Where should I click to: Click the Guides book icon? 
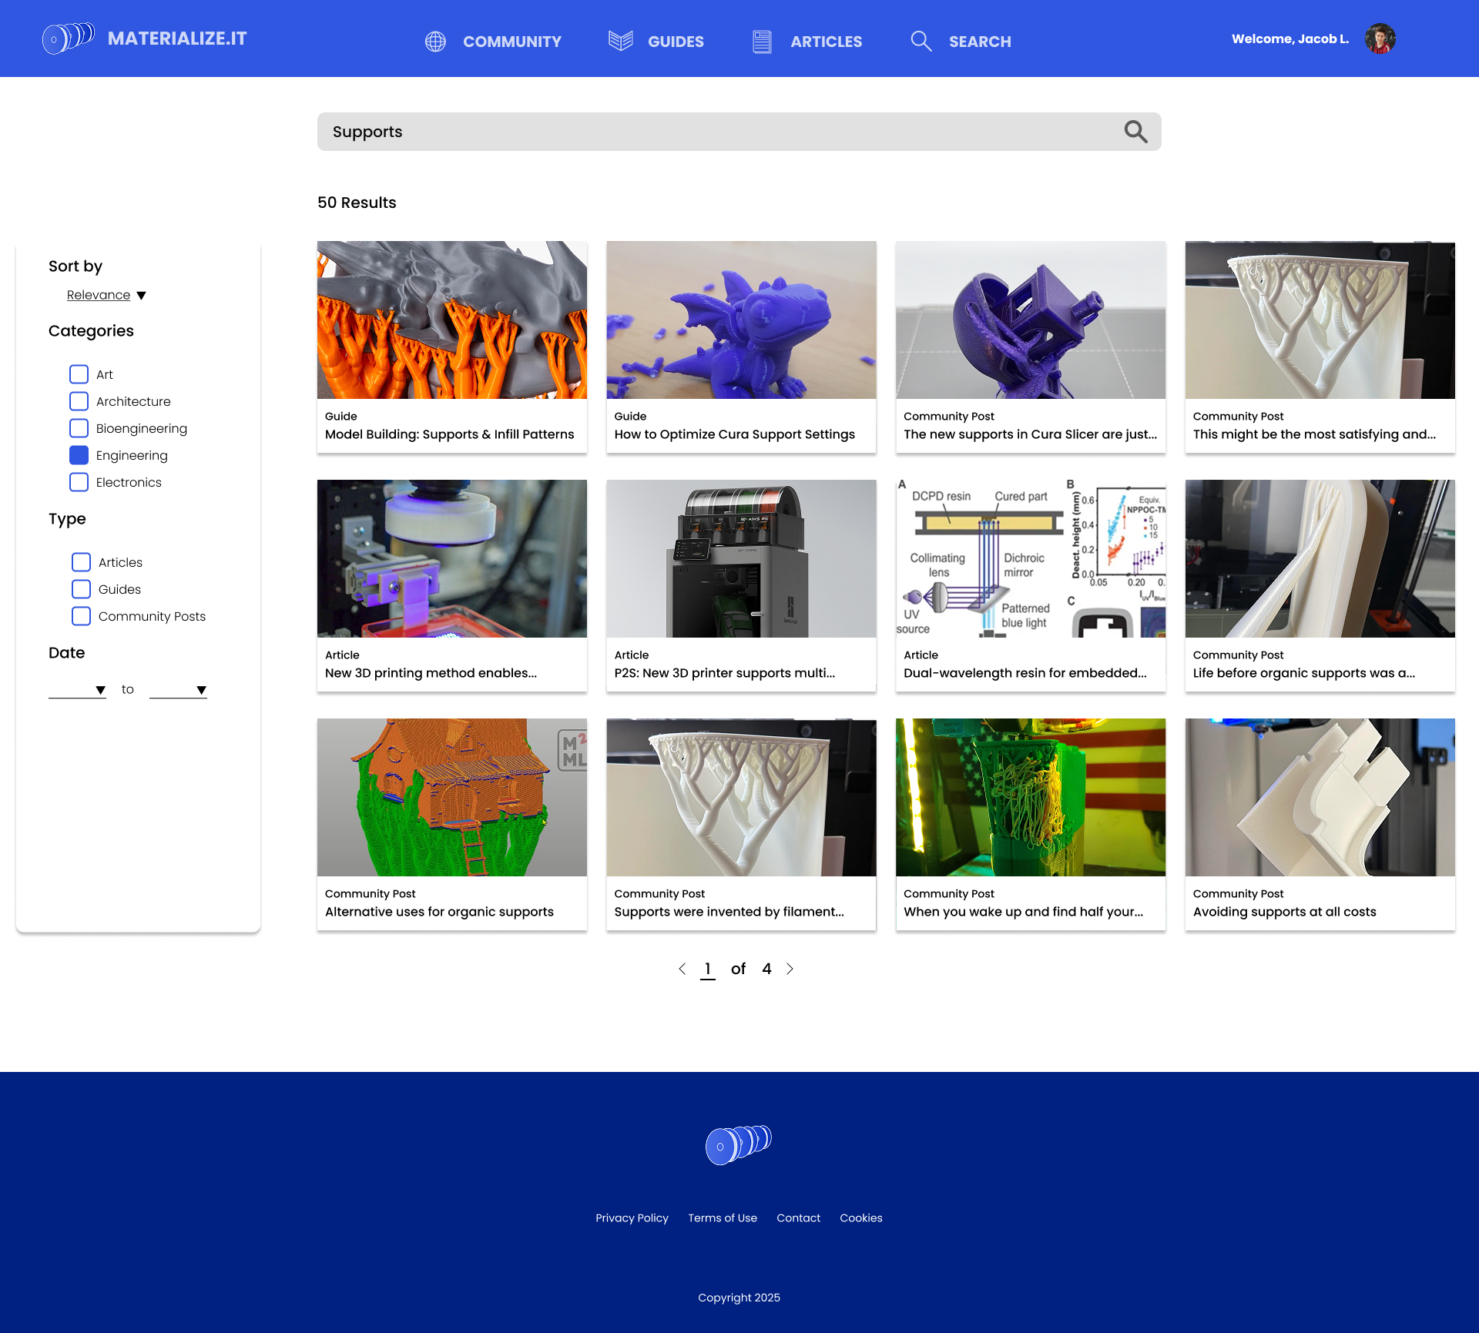coord(620,42)
